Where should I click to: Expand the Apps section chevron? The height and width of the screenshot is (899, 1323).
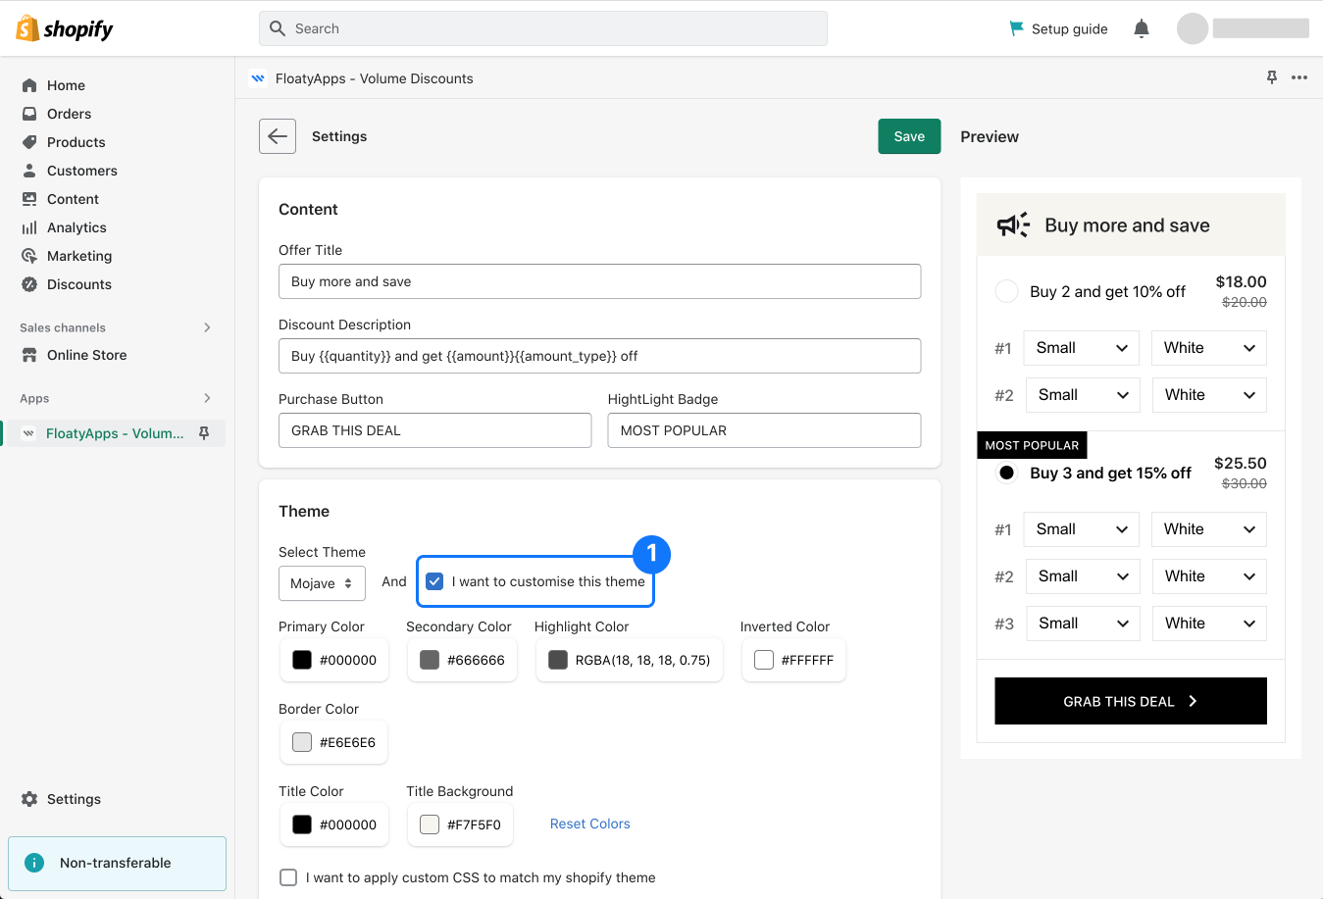(207, 398)
